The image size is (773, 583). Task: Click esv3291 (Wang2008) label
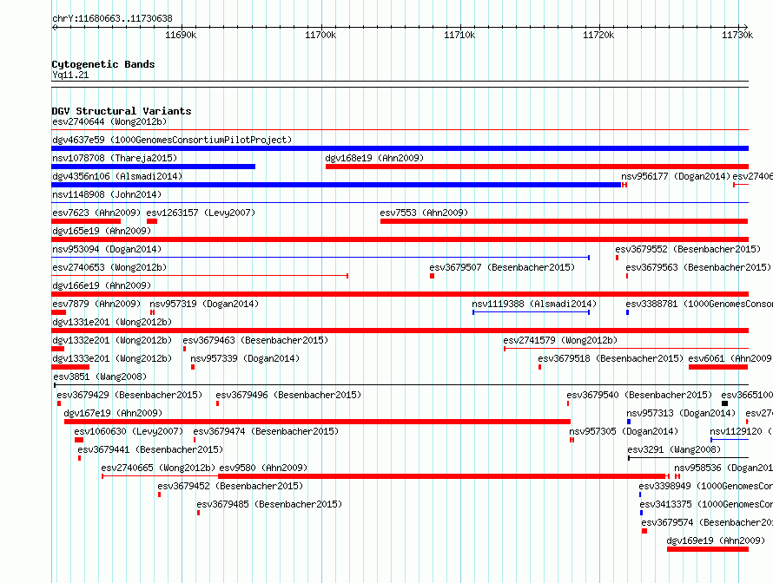click(674, 449)
